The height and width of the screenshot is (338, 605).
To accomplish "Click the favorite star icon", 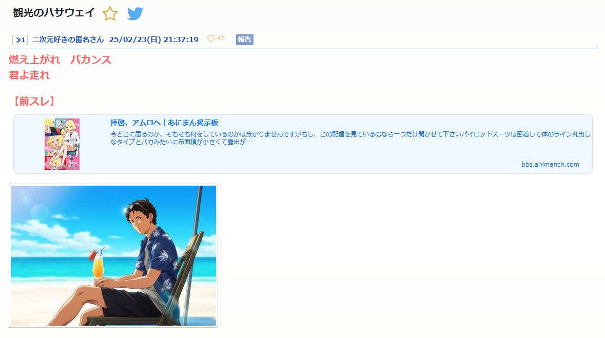I will pyautogui.click(x=110, y=13).
